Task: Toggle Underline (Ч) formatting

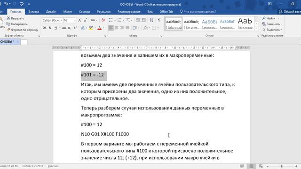Action: click(55, 28)
